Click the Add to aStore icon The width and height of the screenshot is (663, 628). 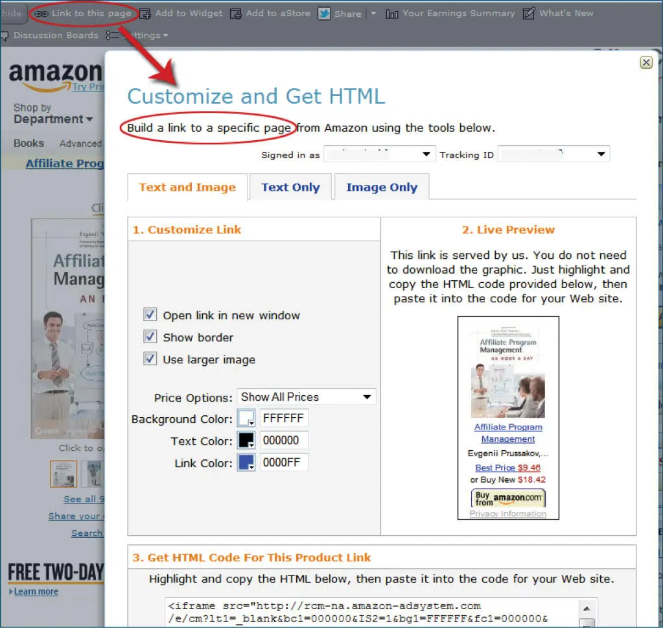click(x=236, y=14)
